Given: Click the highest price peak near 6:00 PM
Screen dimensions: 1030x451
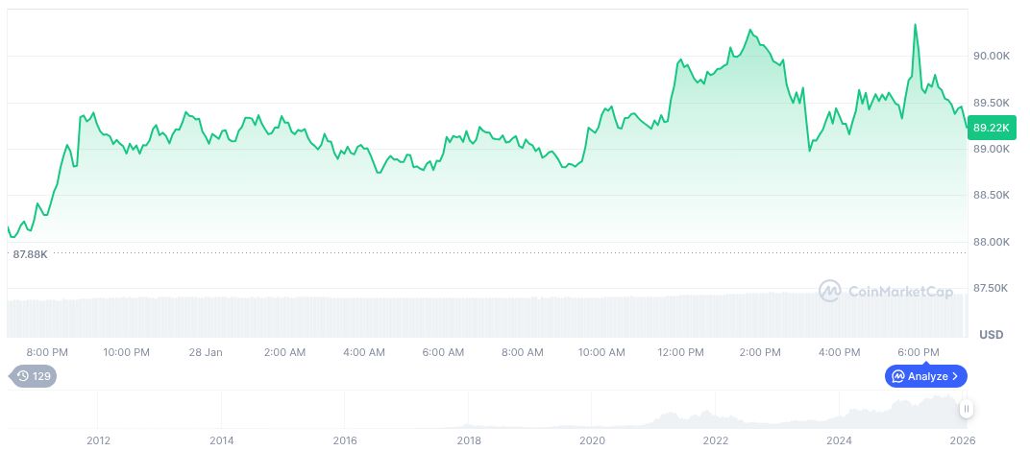Looking at the screenshot, I should [915, 26].
